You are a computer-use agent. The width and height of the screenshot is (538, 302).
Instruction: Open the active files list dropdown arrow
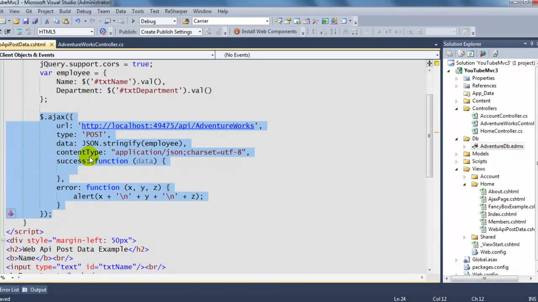[436, 44]
